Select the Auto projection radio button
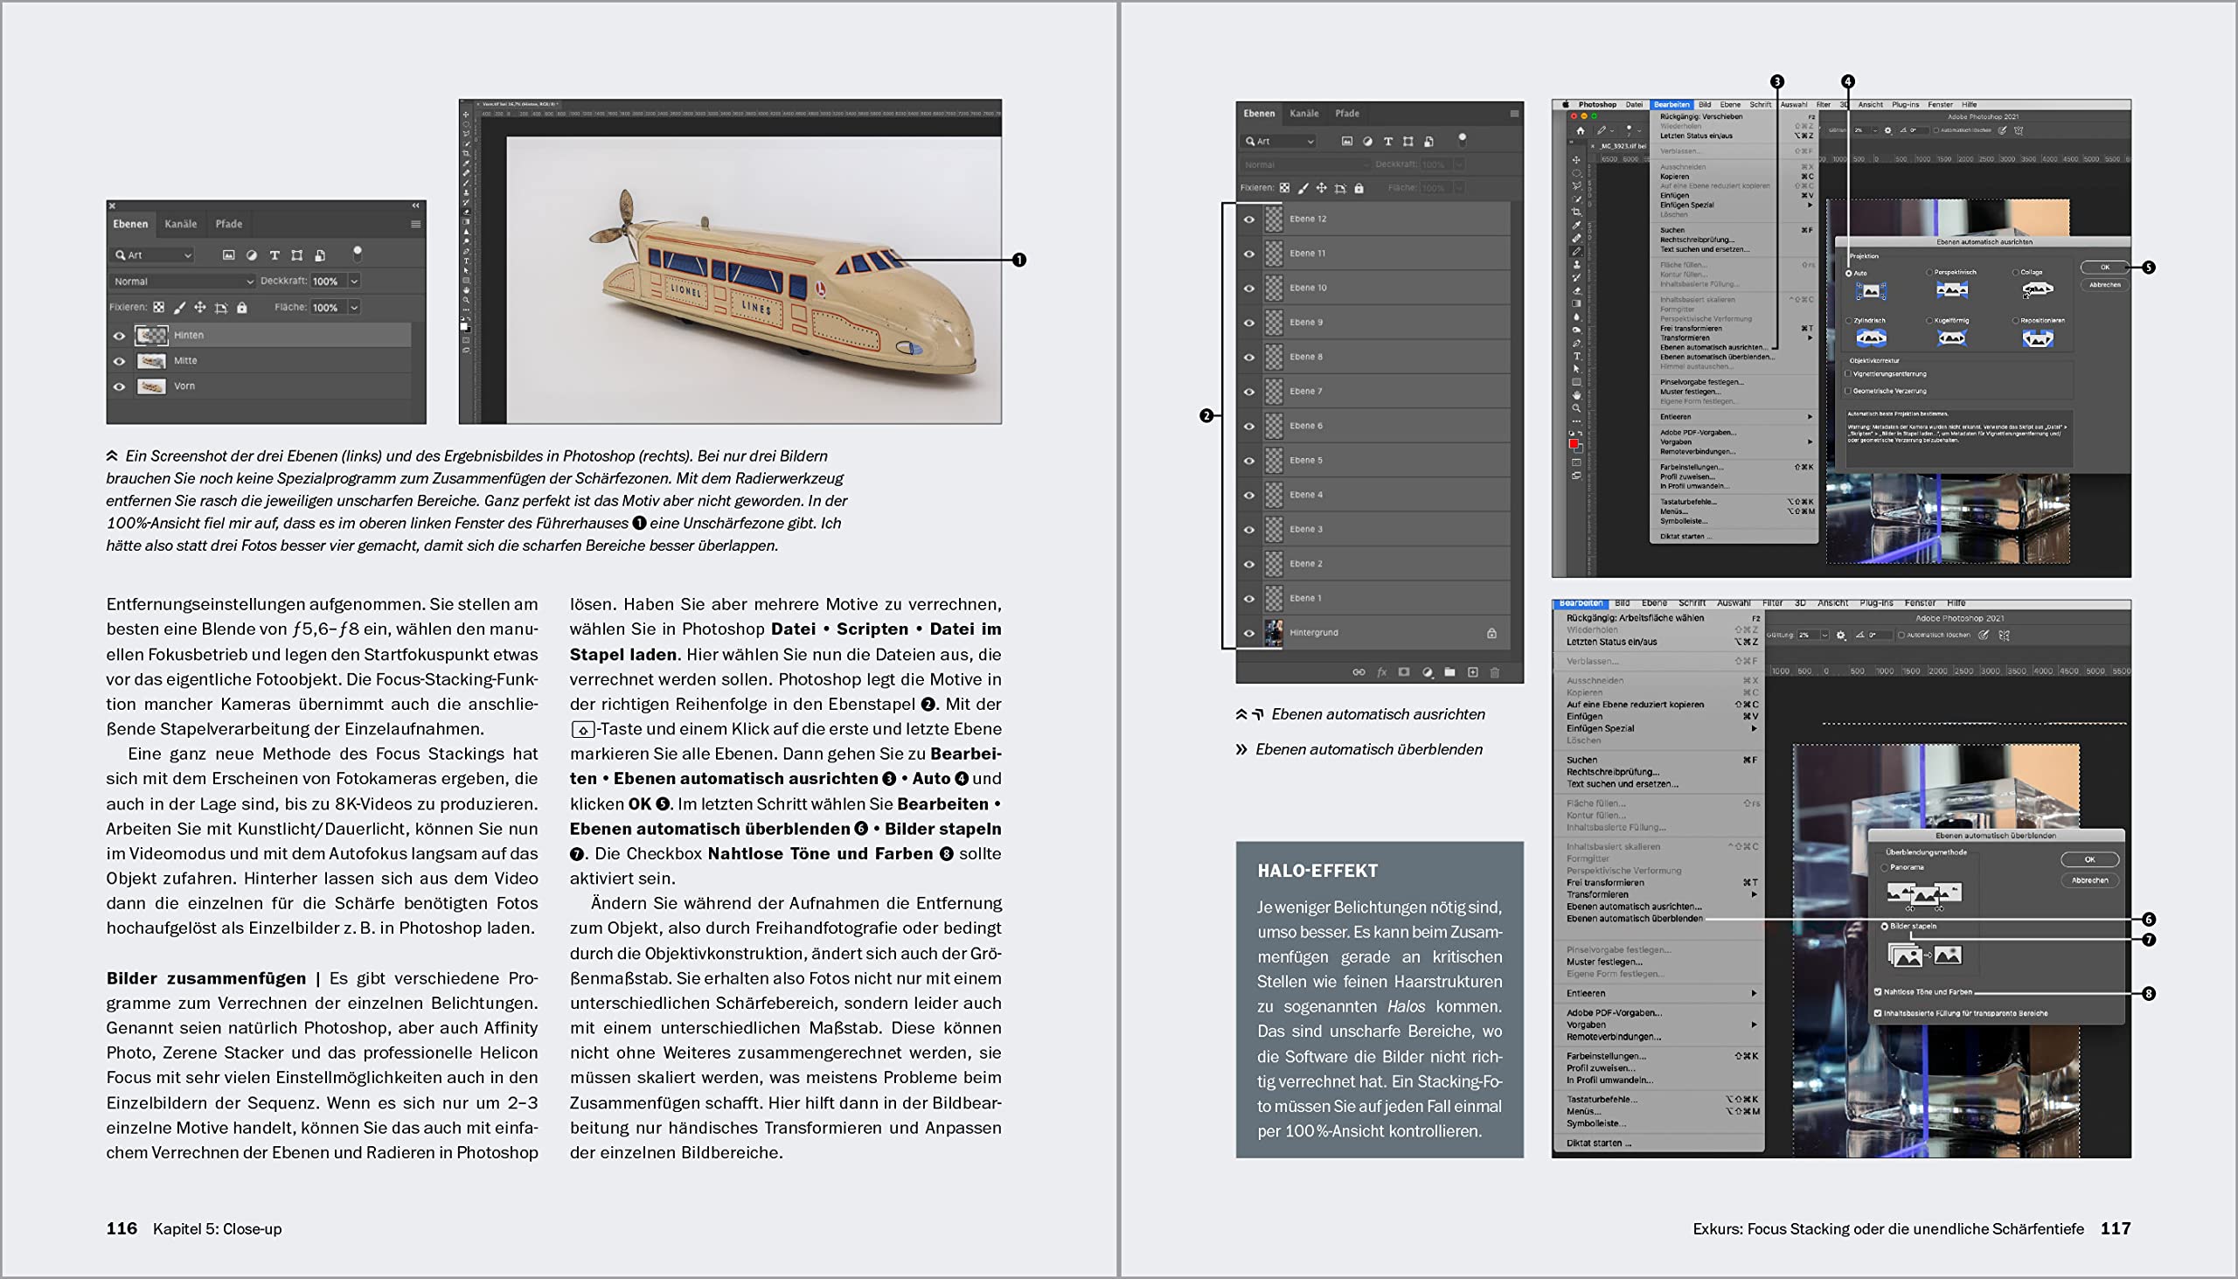Screen dimensions: 2238x1279 [x=1849, y=273]
